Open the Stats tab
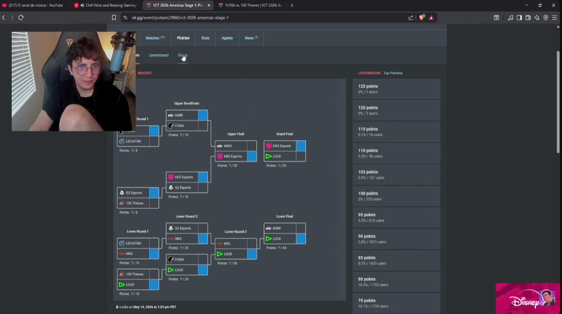The height and width of the screenshot is (314, 562). click(205, 38)
